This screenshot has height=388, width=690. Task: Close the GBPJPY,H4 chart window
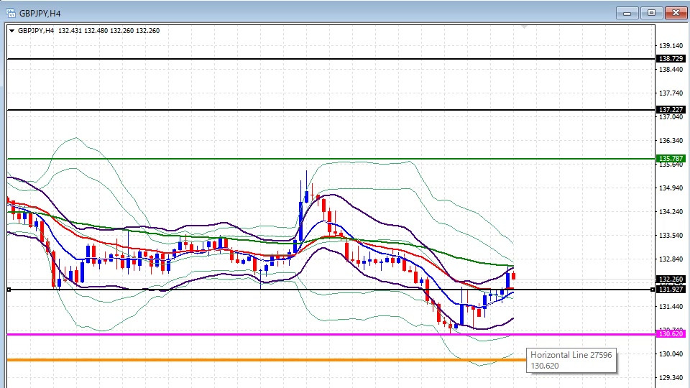[x=676, y=13]
